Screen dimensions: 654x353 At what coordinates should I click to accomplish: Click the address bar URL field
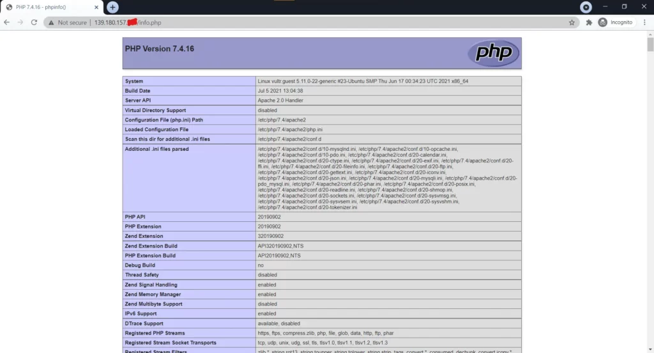pyautogui.click(x=319, y=22)
